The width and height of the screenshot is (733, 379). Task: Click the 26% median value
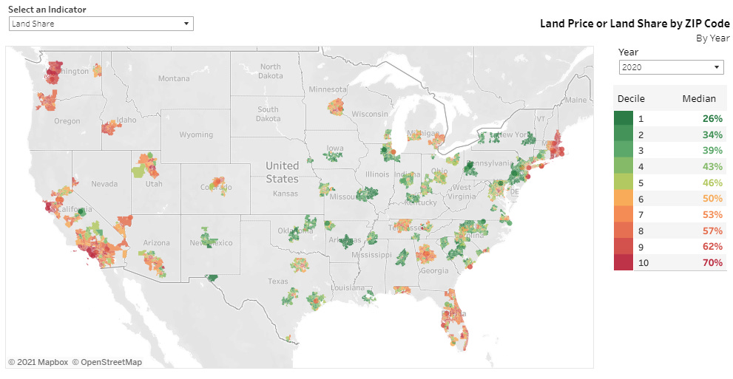712,118
